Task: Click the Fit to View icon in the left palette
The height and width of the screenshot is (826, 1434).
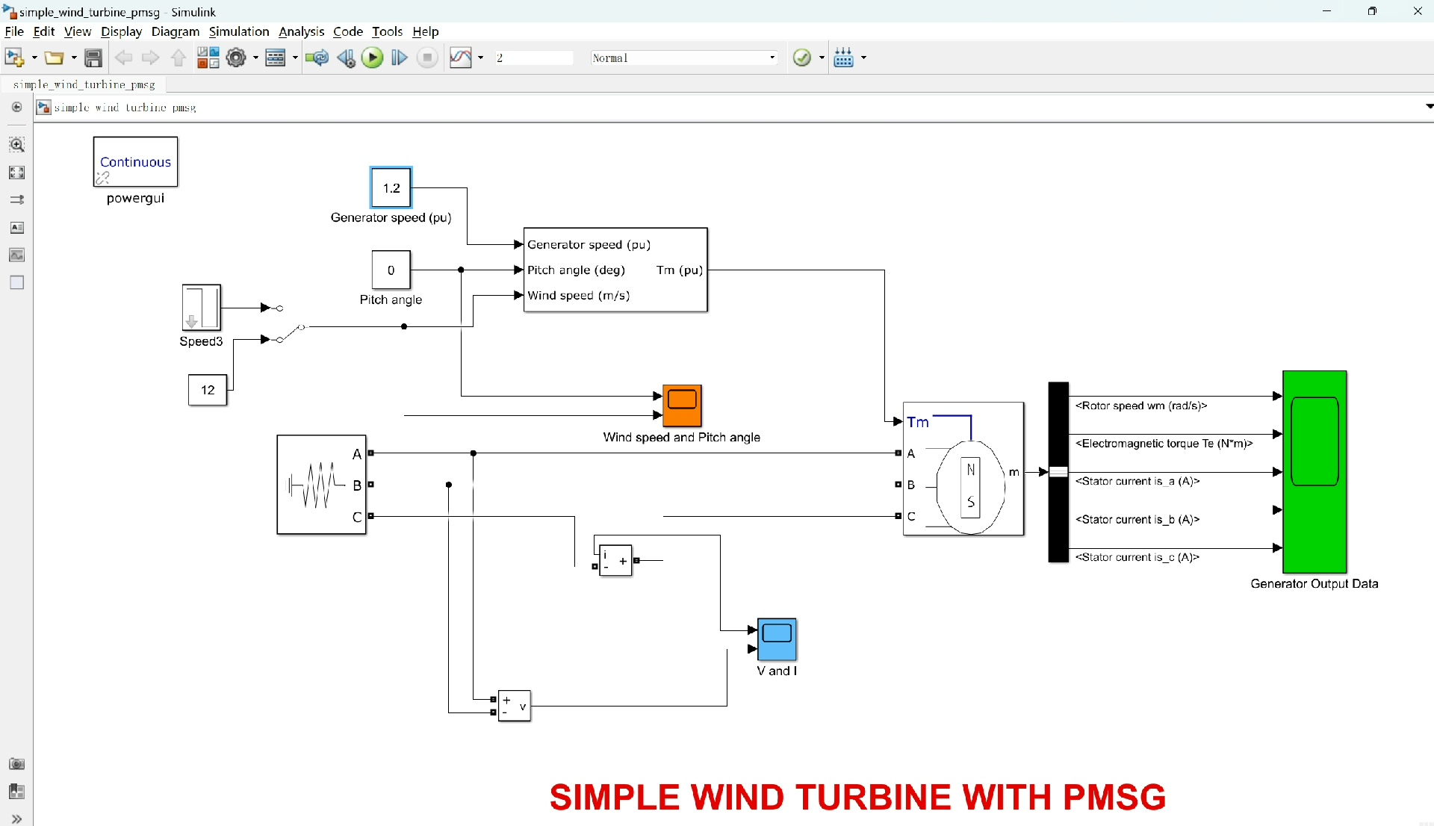Action: 16,173
